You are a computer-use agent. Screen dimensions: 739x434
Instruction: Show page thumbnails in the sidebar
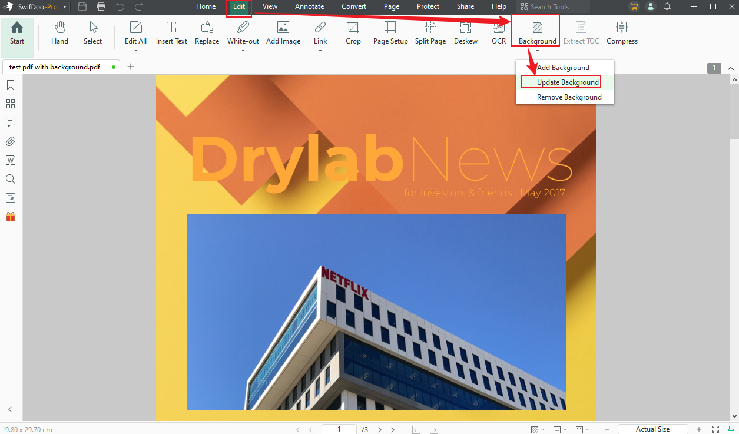pos(11,104)
